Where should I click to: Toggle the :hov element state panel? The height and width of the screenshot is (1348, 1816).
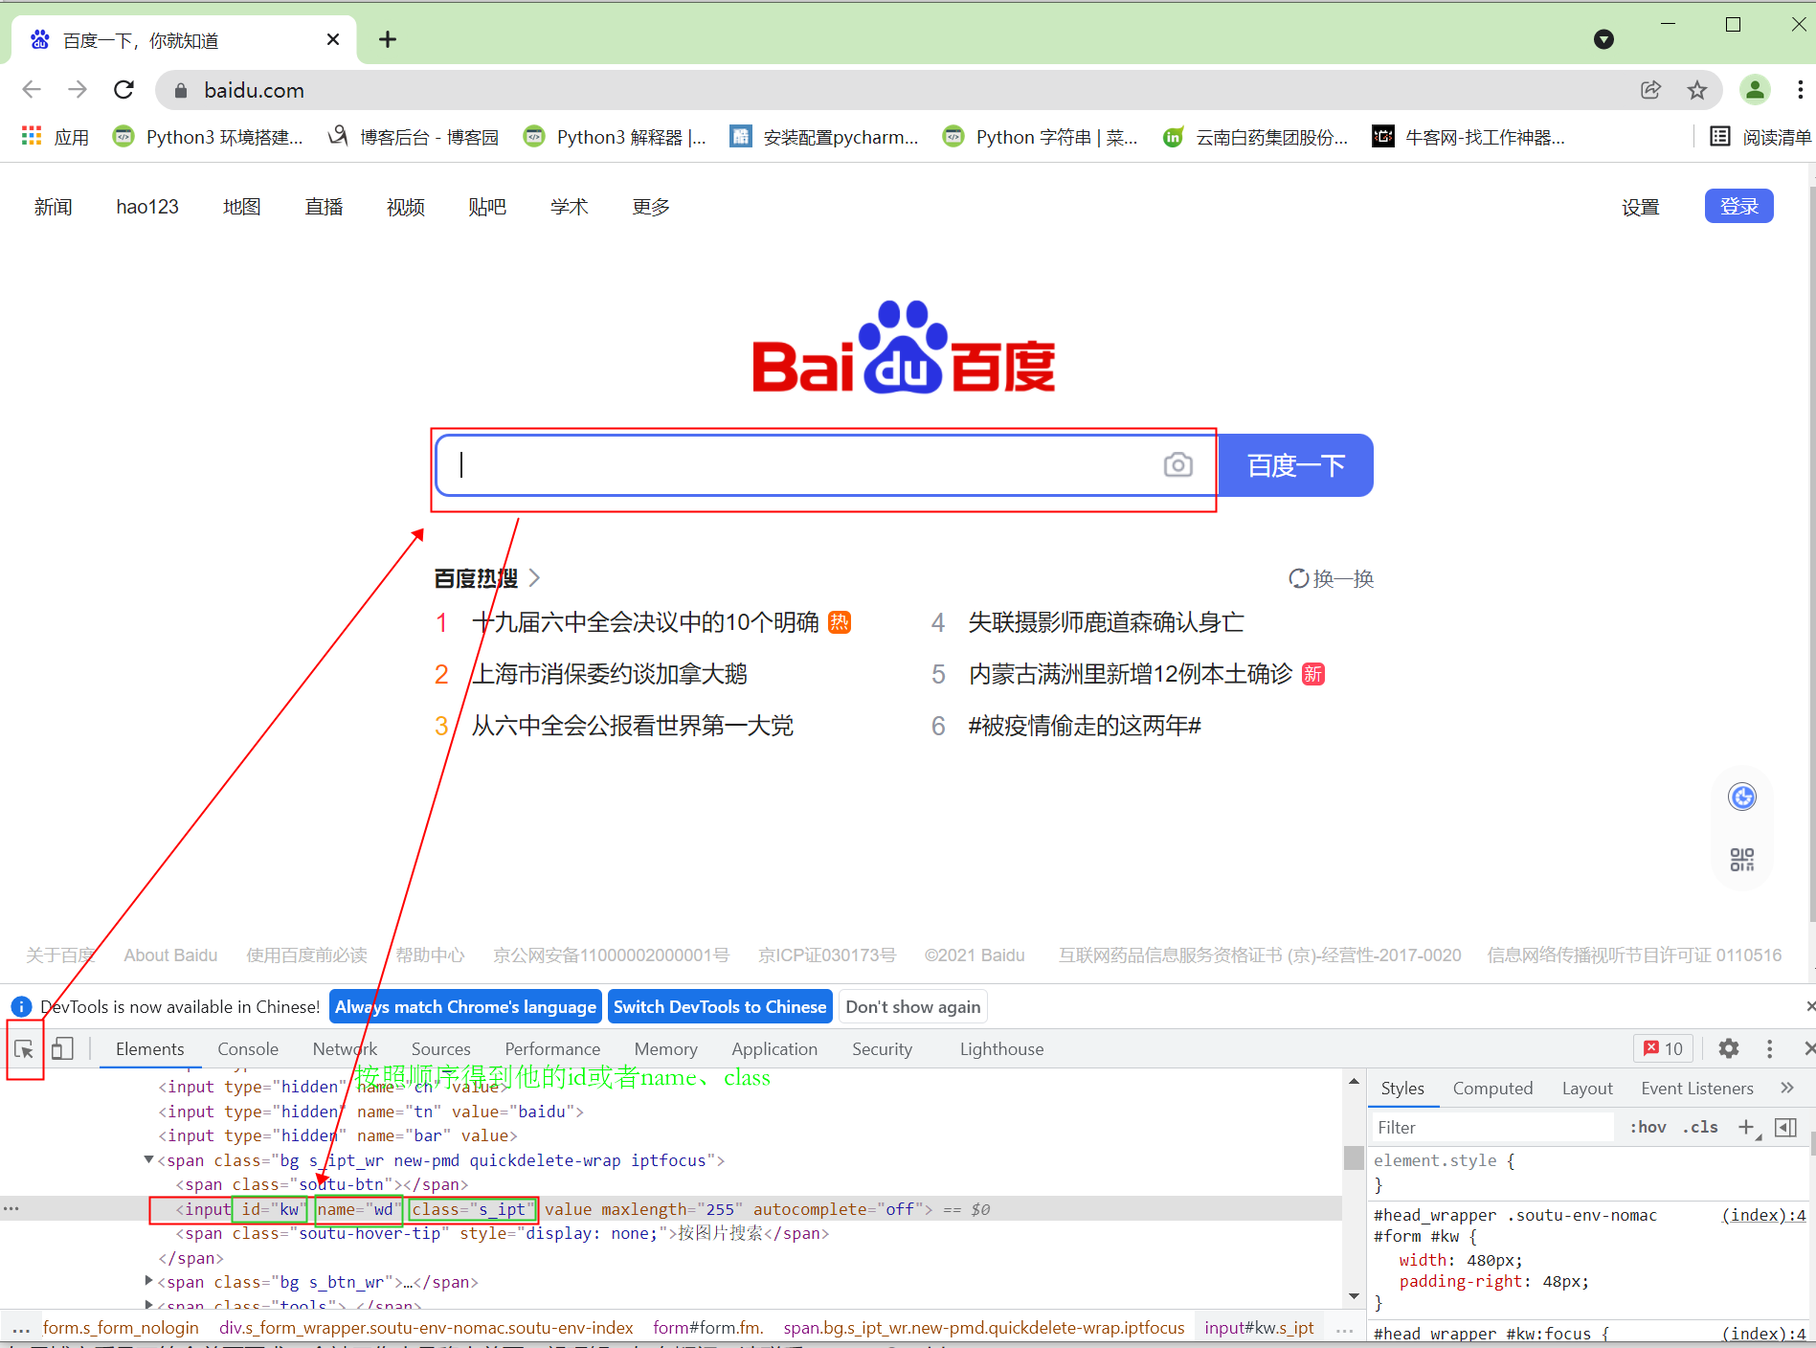[1648, 1128]
